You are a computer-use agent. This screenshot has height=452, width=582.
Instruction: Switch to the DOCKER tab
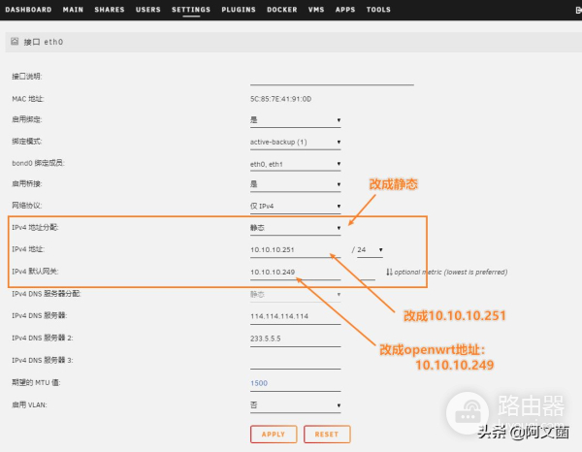pos(281,10)
